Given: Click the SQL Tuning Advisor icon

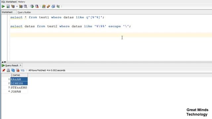Looking at the screenshot, I should (26, 6).
